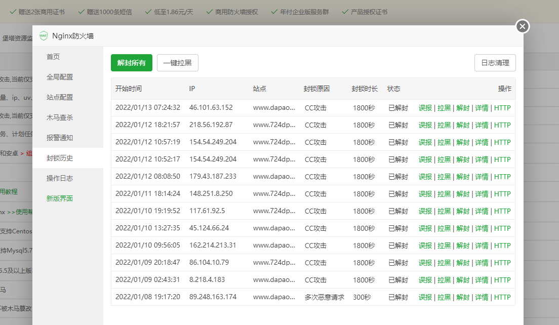Viewport: 559px width, 325px height.
Task: Click the 一键拉黑 button
Action: click(x=178, y=63)
